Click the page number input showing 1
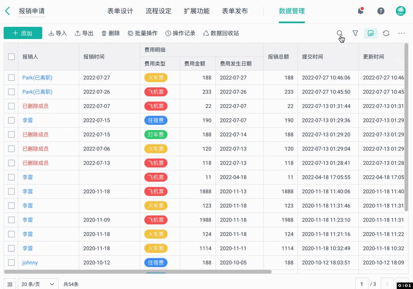This screenshot has width=413, height=289. [x=362, y=284]
